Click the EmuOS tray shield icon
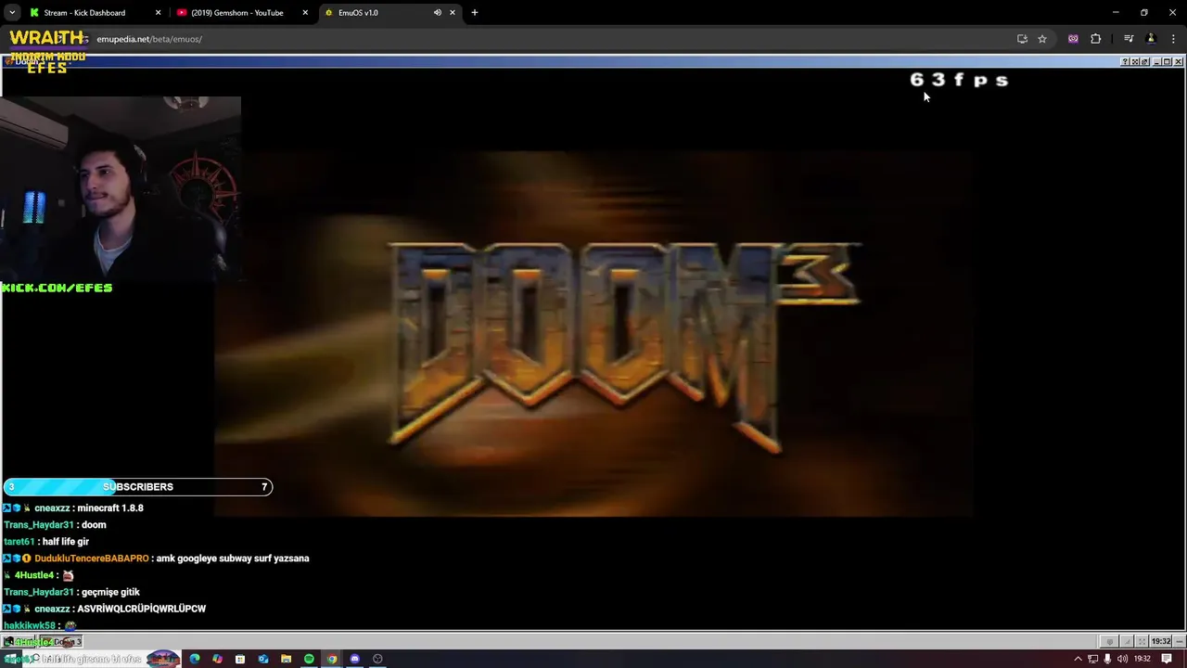This screenshot has width=1187, height=668. tap(1109, 642)
